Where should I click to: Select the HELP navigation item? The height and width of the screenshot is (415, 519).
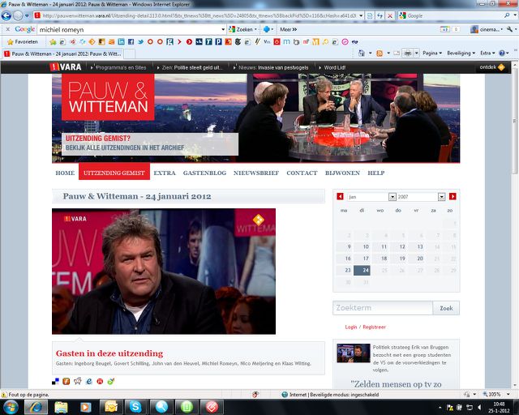click(376, 173)
